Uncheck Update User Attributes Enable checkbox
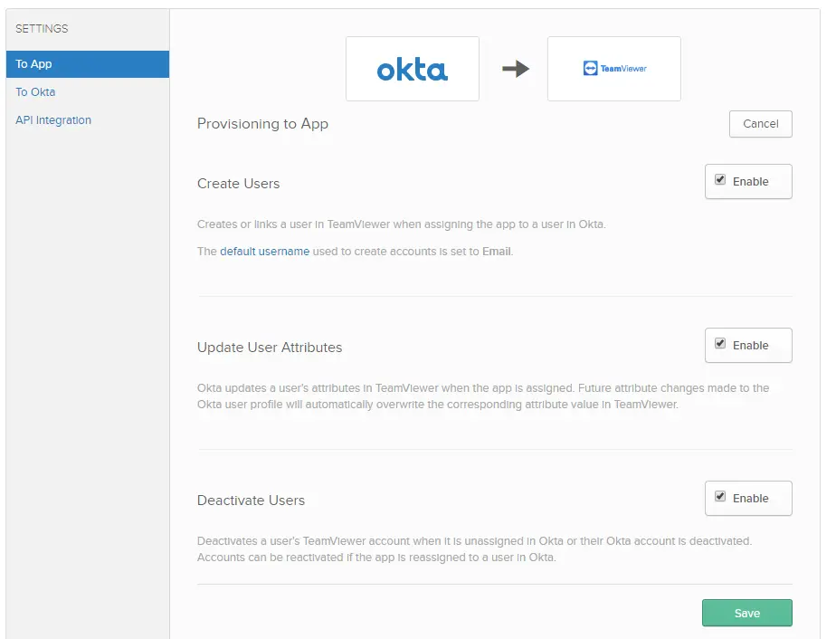The image size is (836, 639). click(x=720, y=344)
